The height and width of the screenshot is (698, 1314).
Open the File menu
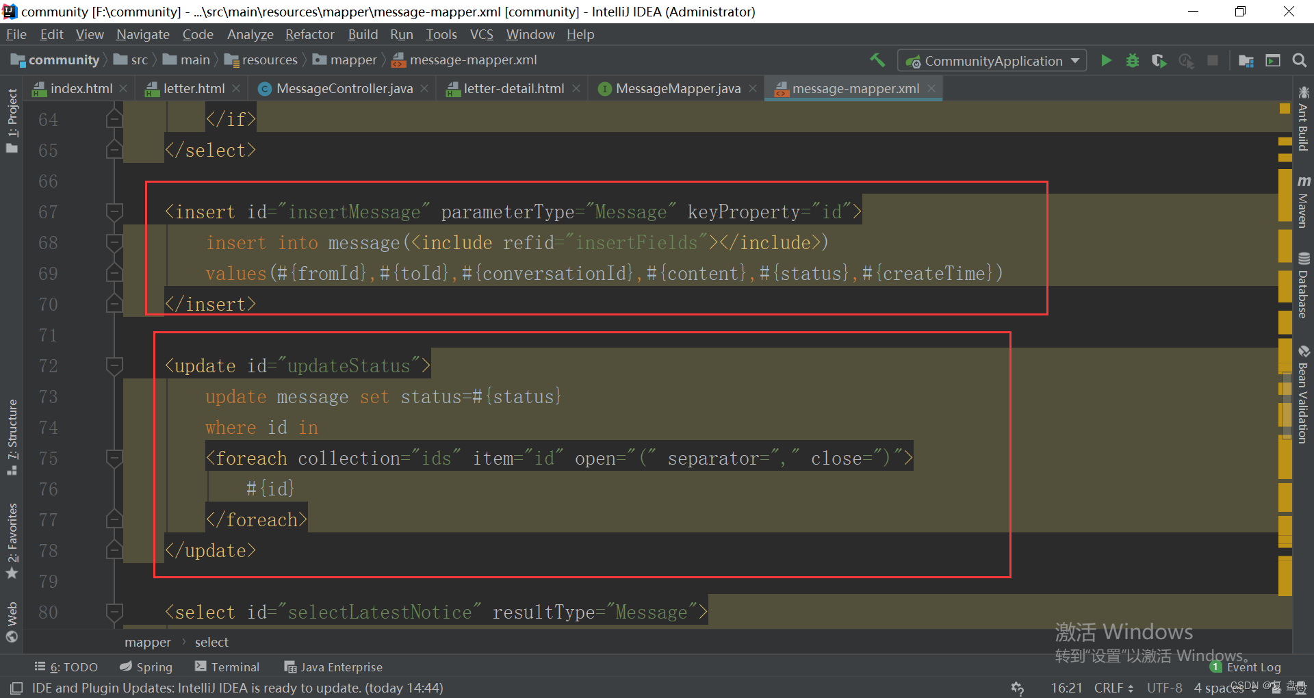tap(16, 34)
